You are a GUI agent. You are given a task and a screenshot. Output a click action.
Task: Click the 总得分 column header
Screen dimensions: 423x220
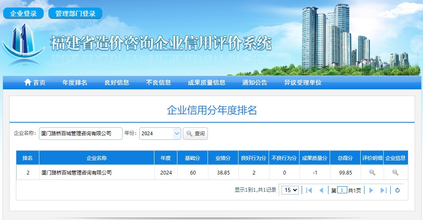[345, 158]
